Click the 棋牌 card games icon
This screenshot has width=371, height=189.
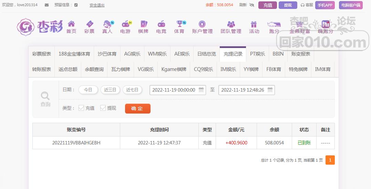click(x=143, y=24)
